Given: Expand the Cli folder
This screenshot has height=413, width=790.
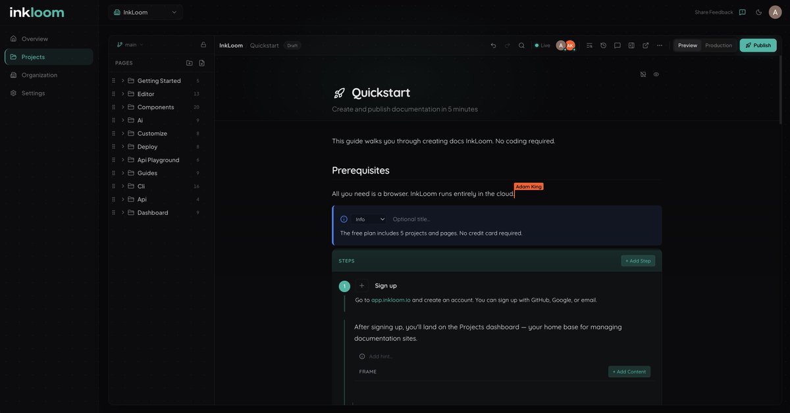Looking at the screenshot, I should pyautogui.click(x=123, y=186).
